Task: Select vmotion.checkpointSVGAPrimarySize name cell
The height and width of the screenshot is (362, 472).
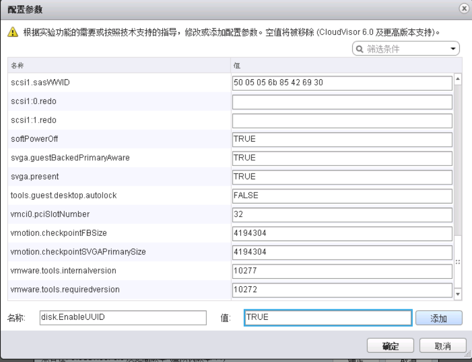Action: point(119,252)
